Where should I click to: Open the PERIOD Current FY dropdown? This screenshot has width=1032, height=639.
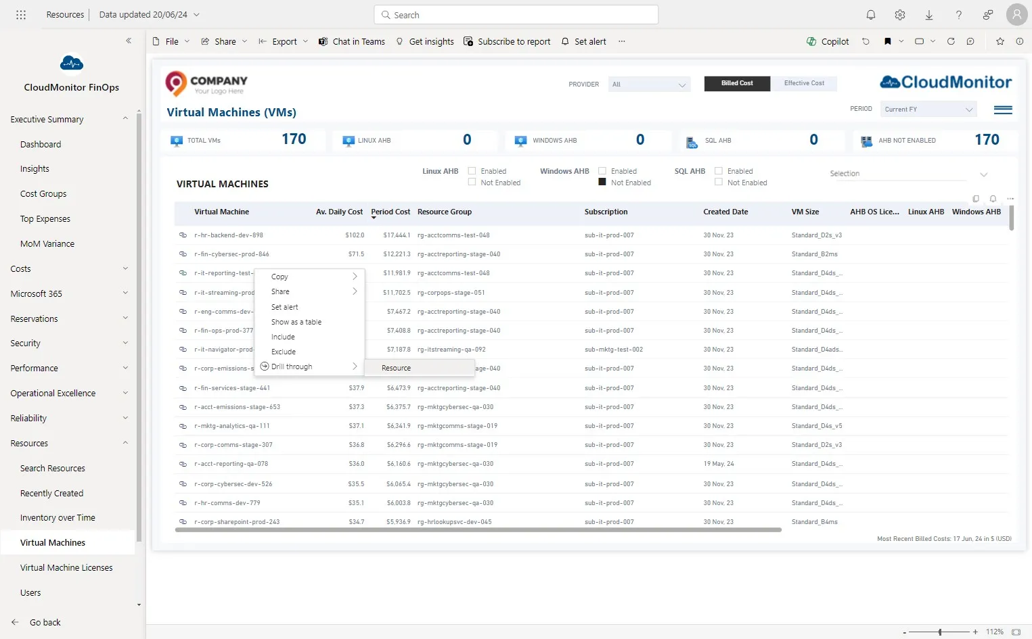[929, 109]
